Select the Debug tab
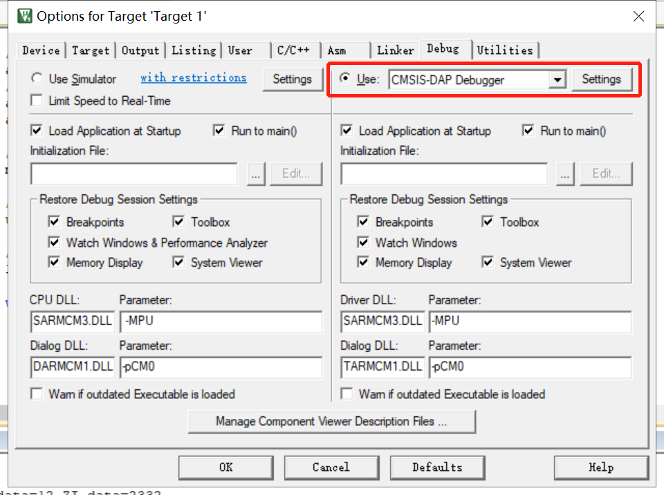The width and height of the screenshot is (664, 495). (x=446, y=49)
